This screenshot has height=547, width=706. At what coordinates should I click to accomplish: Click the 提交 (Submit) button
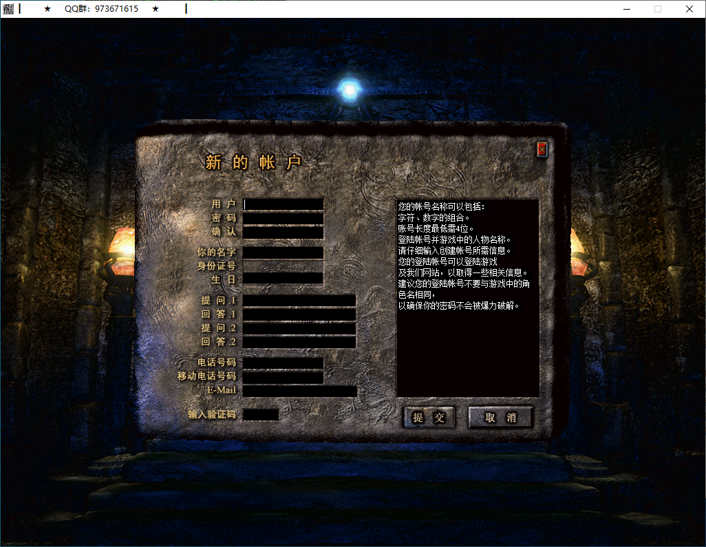tap(429, 417)
